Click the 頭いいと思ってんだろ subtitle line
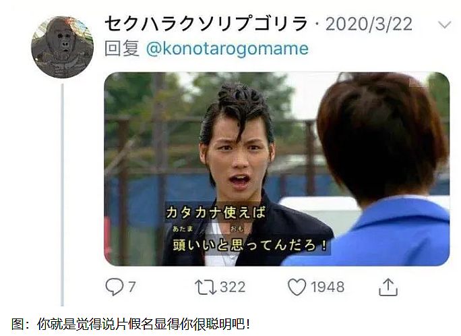 (250, 245)
